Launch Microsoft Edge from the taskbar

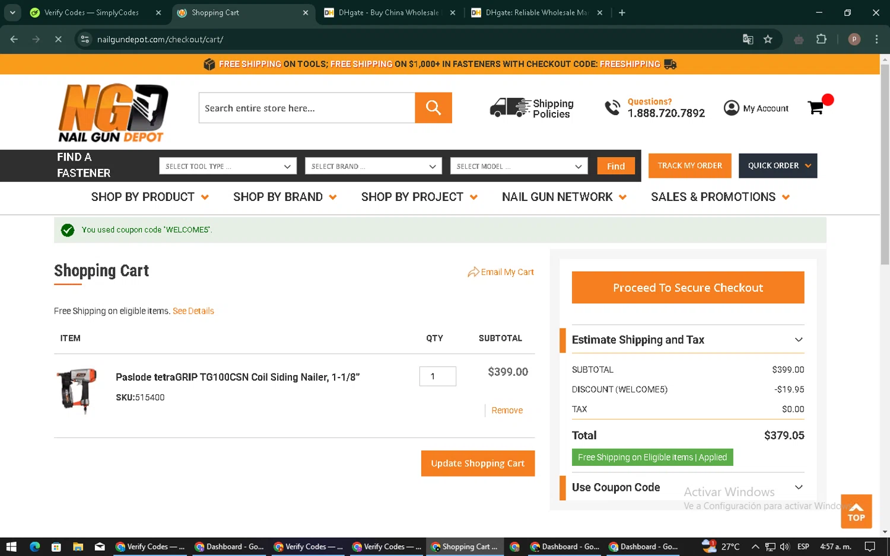tap(34, 547)
